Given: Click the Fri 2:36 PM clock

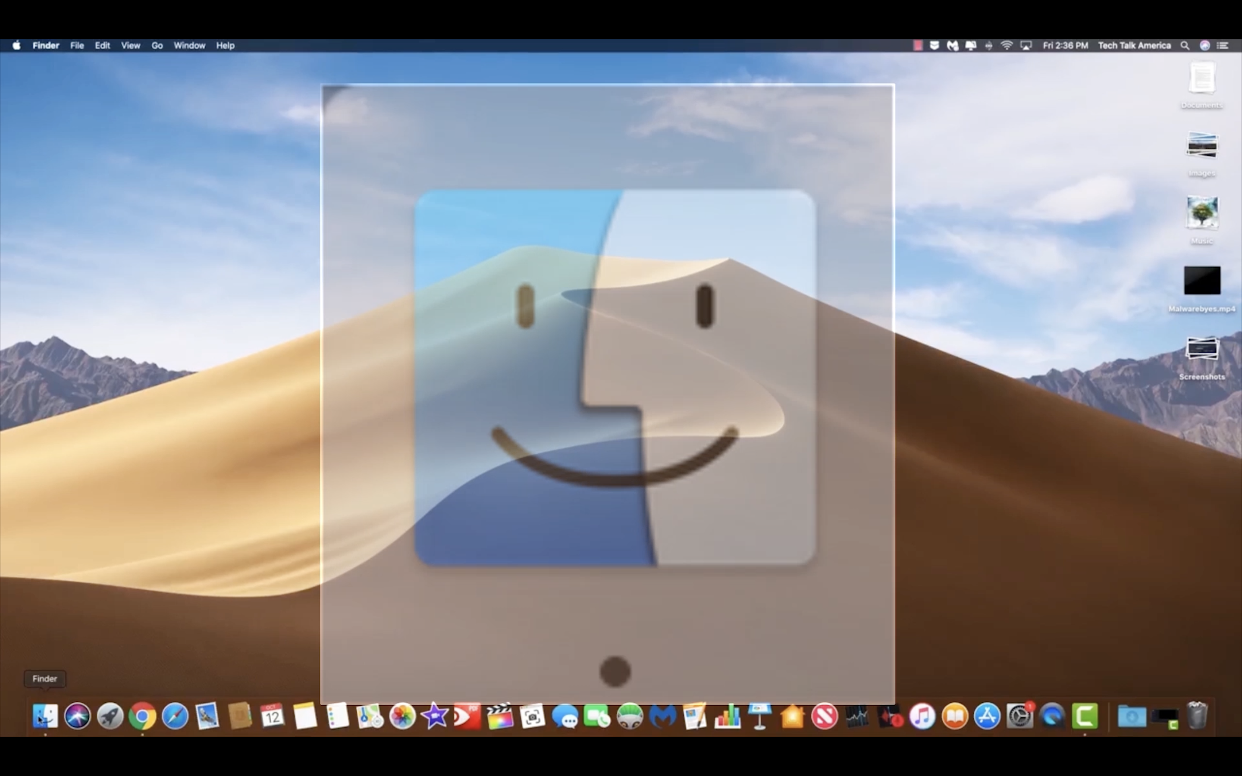Looking at the screenshot, I should click(1066, 45).
